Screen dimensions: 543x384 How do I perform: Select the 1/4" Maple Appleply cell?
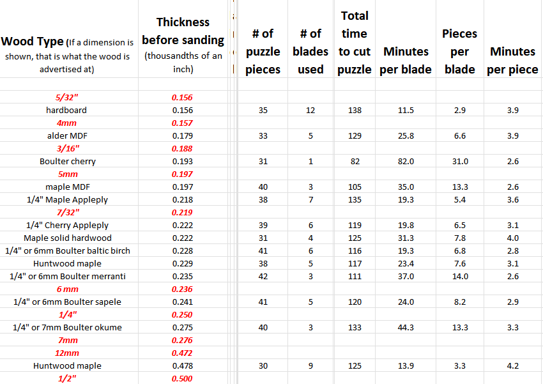point(67,200)
